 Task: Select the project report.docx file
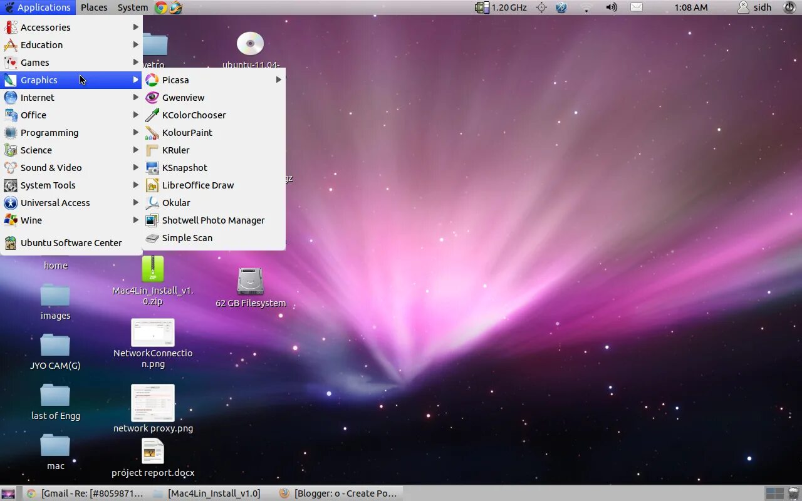pyautogui.click(x=153, y=451)
